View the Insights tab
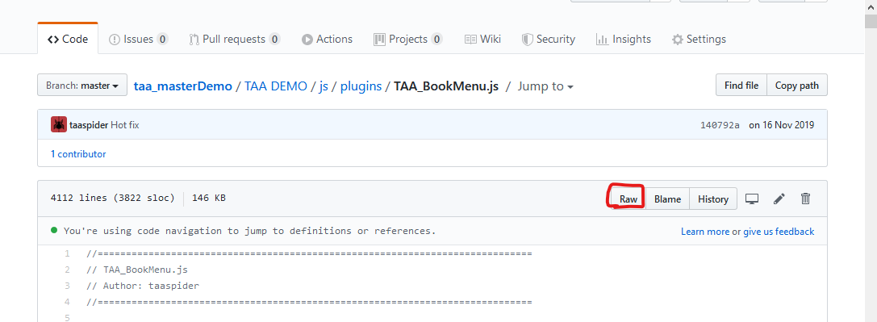The width and height of the screenshot is (877, 322). [x=624, y=39]
